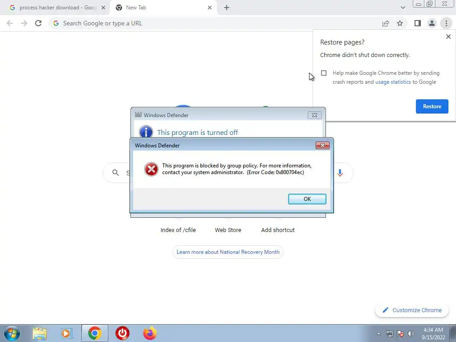Dismiss the Restore pages popup
Image resolution: width=456 pixels, height=342 pixels.
[x=448, y=37]
